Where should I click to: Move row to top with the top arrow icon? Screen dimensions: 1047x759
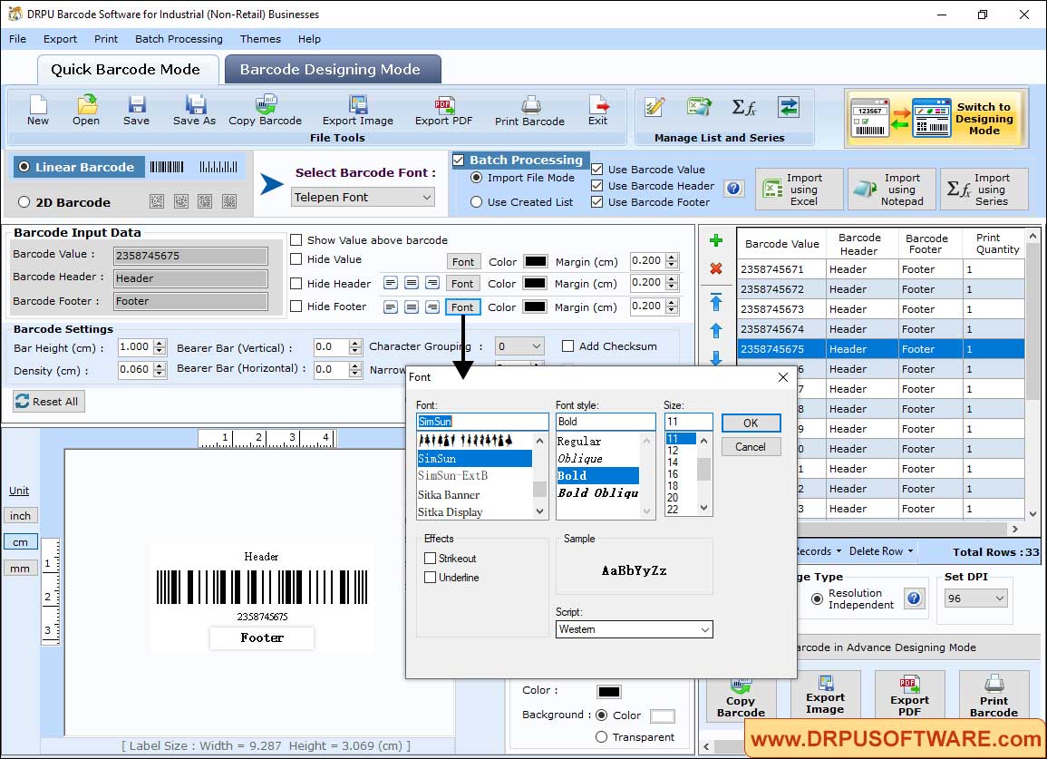(x=716, y=301)
